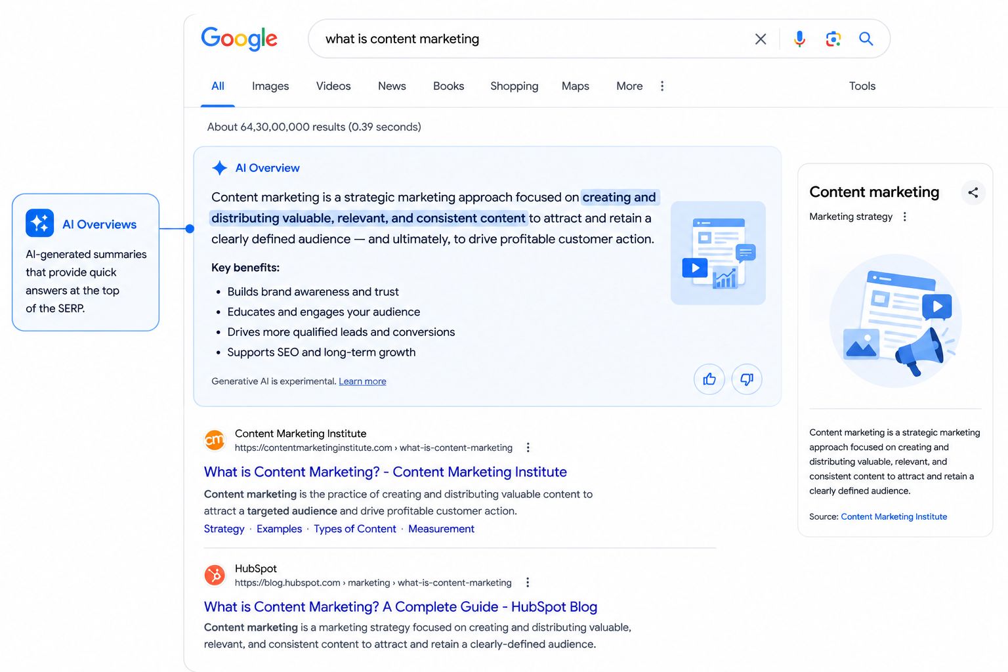Open the Measurement sitelink

click(441, 529)
